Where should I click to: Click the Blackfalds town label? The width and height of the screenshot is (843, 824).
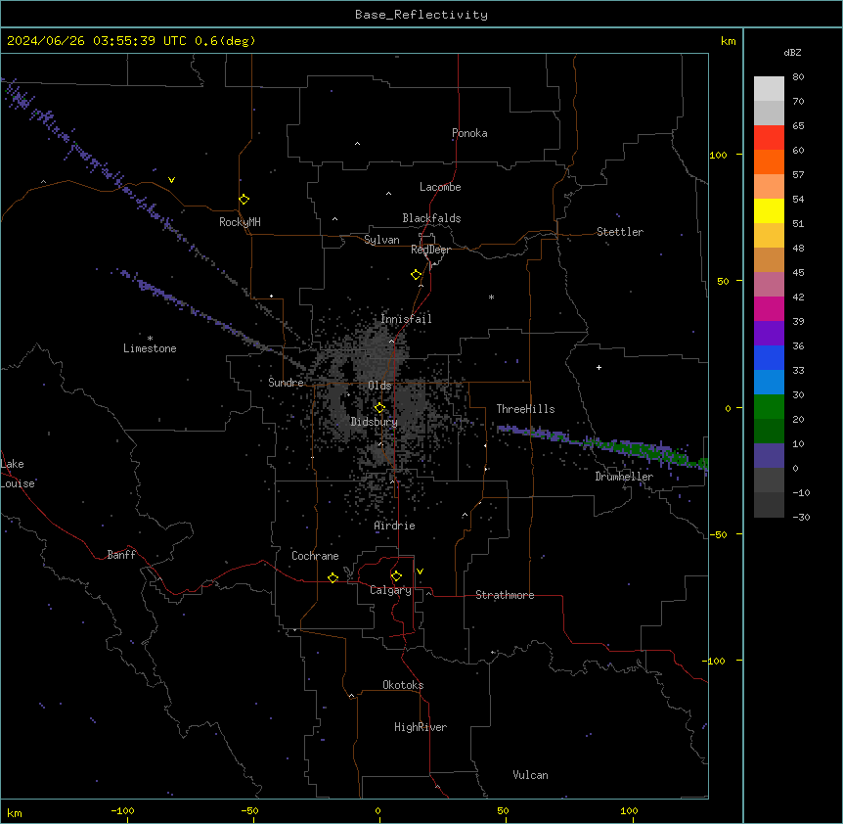click(x=431, y=218)
